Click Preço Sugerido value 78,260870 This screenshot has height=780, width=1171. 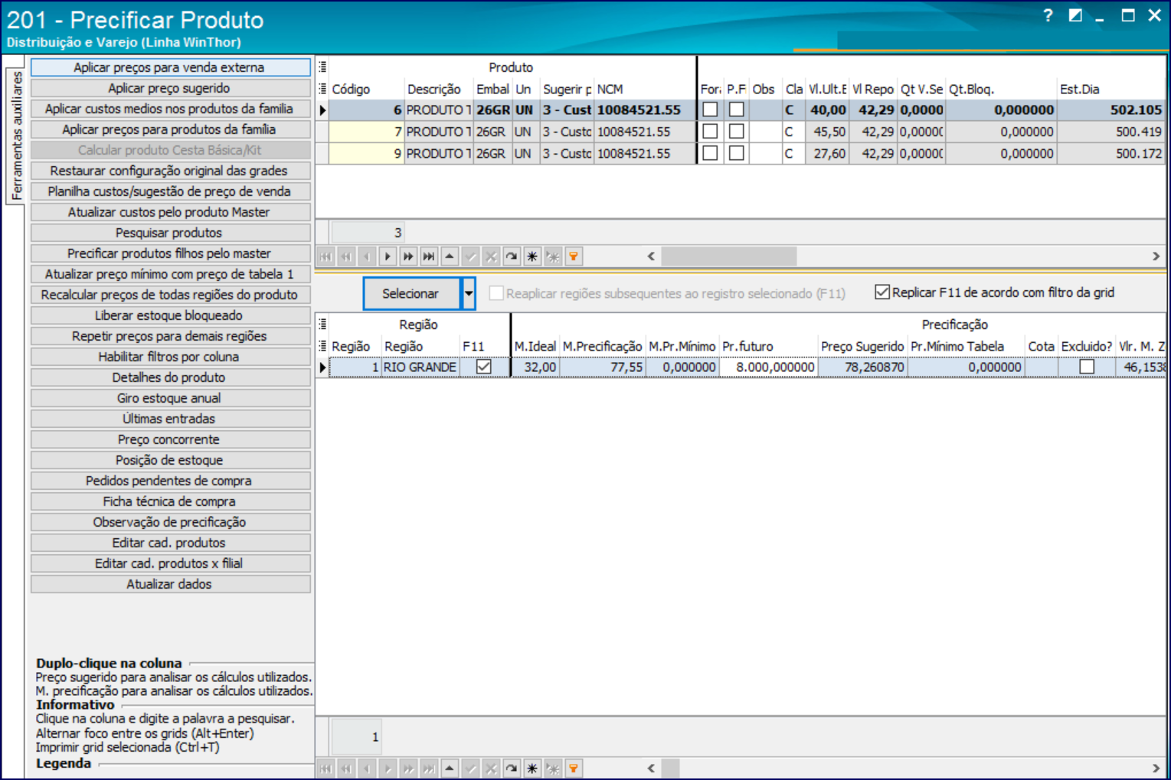[x=863, y=367]
